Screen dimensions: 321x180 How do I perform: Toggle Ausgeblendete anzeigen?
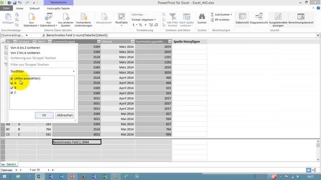point(278,19)
